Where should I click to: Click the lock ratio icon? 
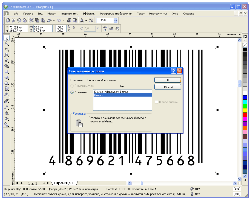[73, 27]
